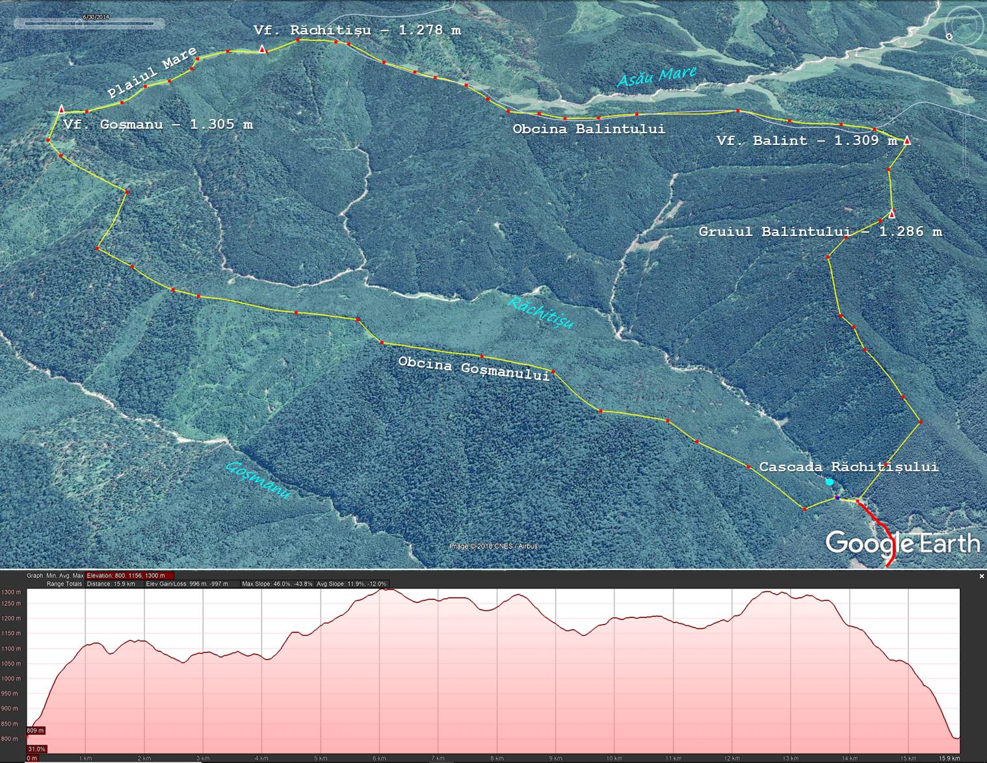Close the elevation profile panel
The width and height of the screenshot is (987, 763).
(982, 576)
